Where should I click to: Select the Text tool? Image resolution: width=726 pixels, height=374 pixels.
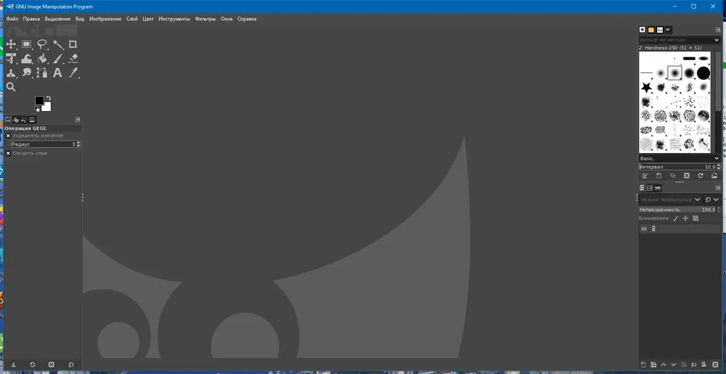(58, 72)
